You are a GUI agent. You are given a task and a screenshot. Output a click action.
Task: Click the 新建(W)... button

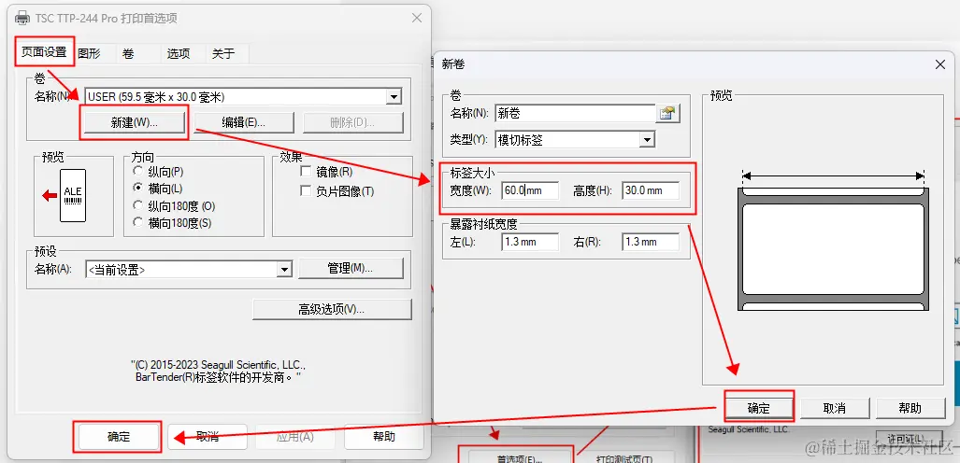[134, 122]
